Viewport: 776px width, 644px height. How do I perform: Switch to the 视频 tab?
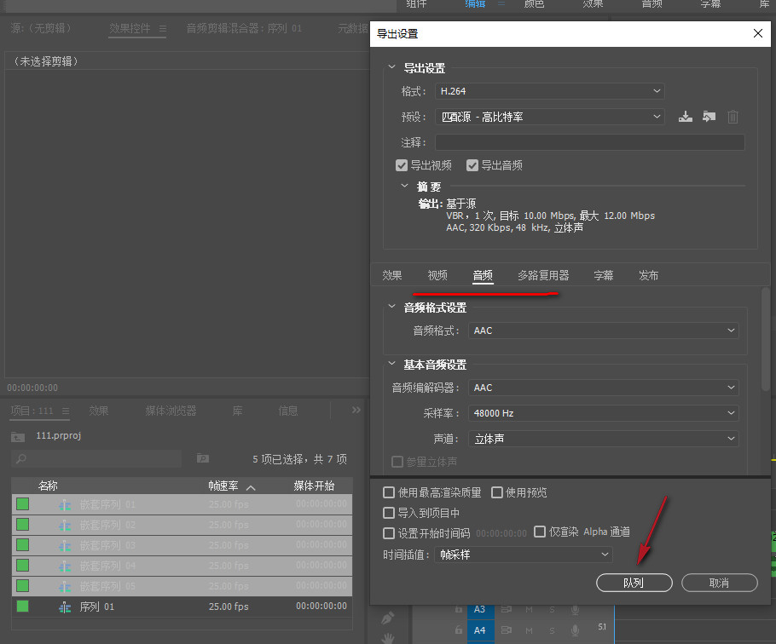pos(437,275)
